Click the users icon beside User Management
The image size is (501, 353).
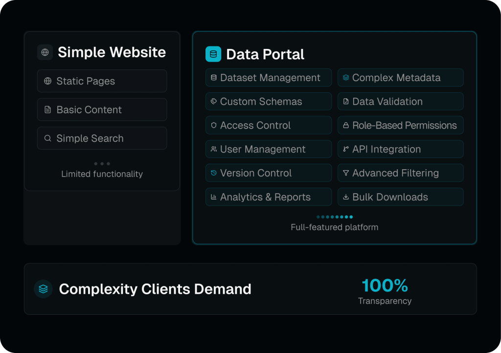[213, 149]
